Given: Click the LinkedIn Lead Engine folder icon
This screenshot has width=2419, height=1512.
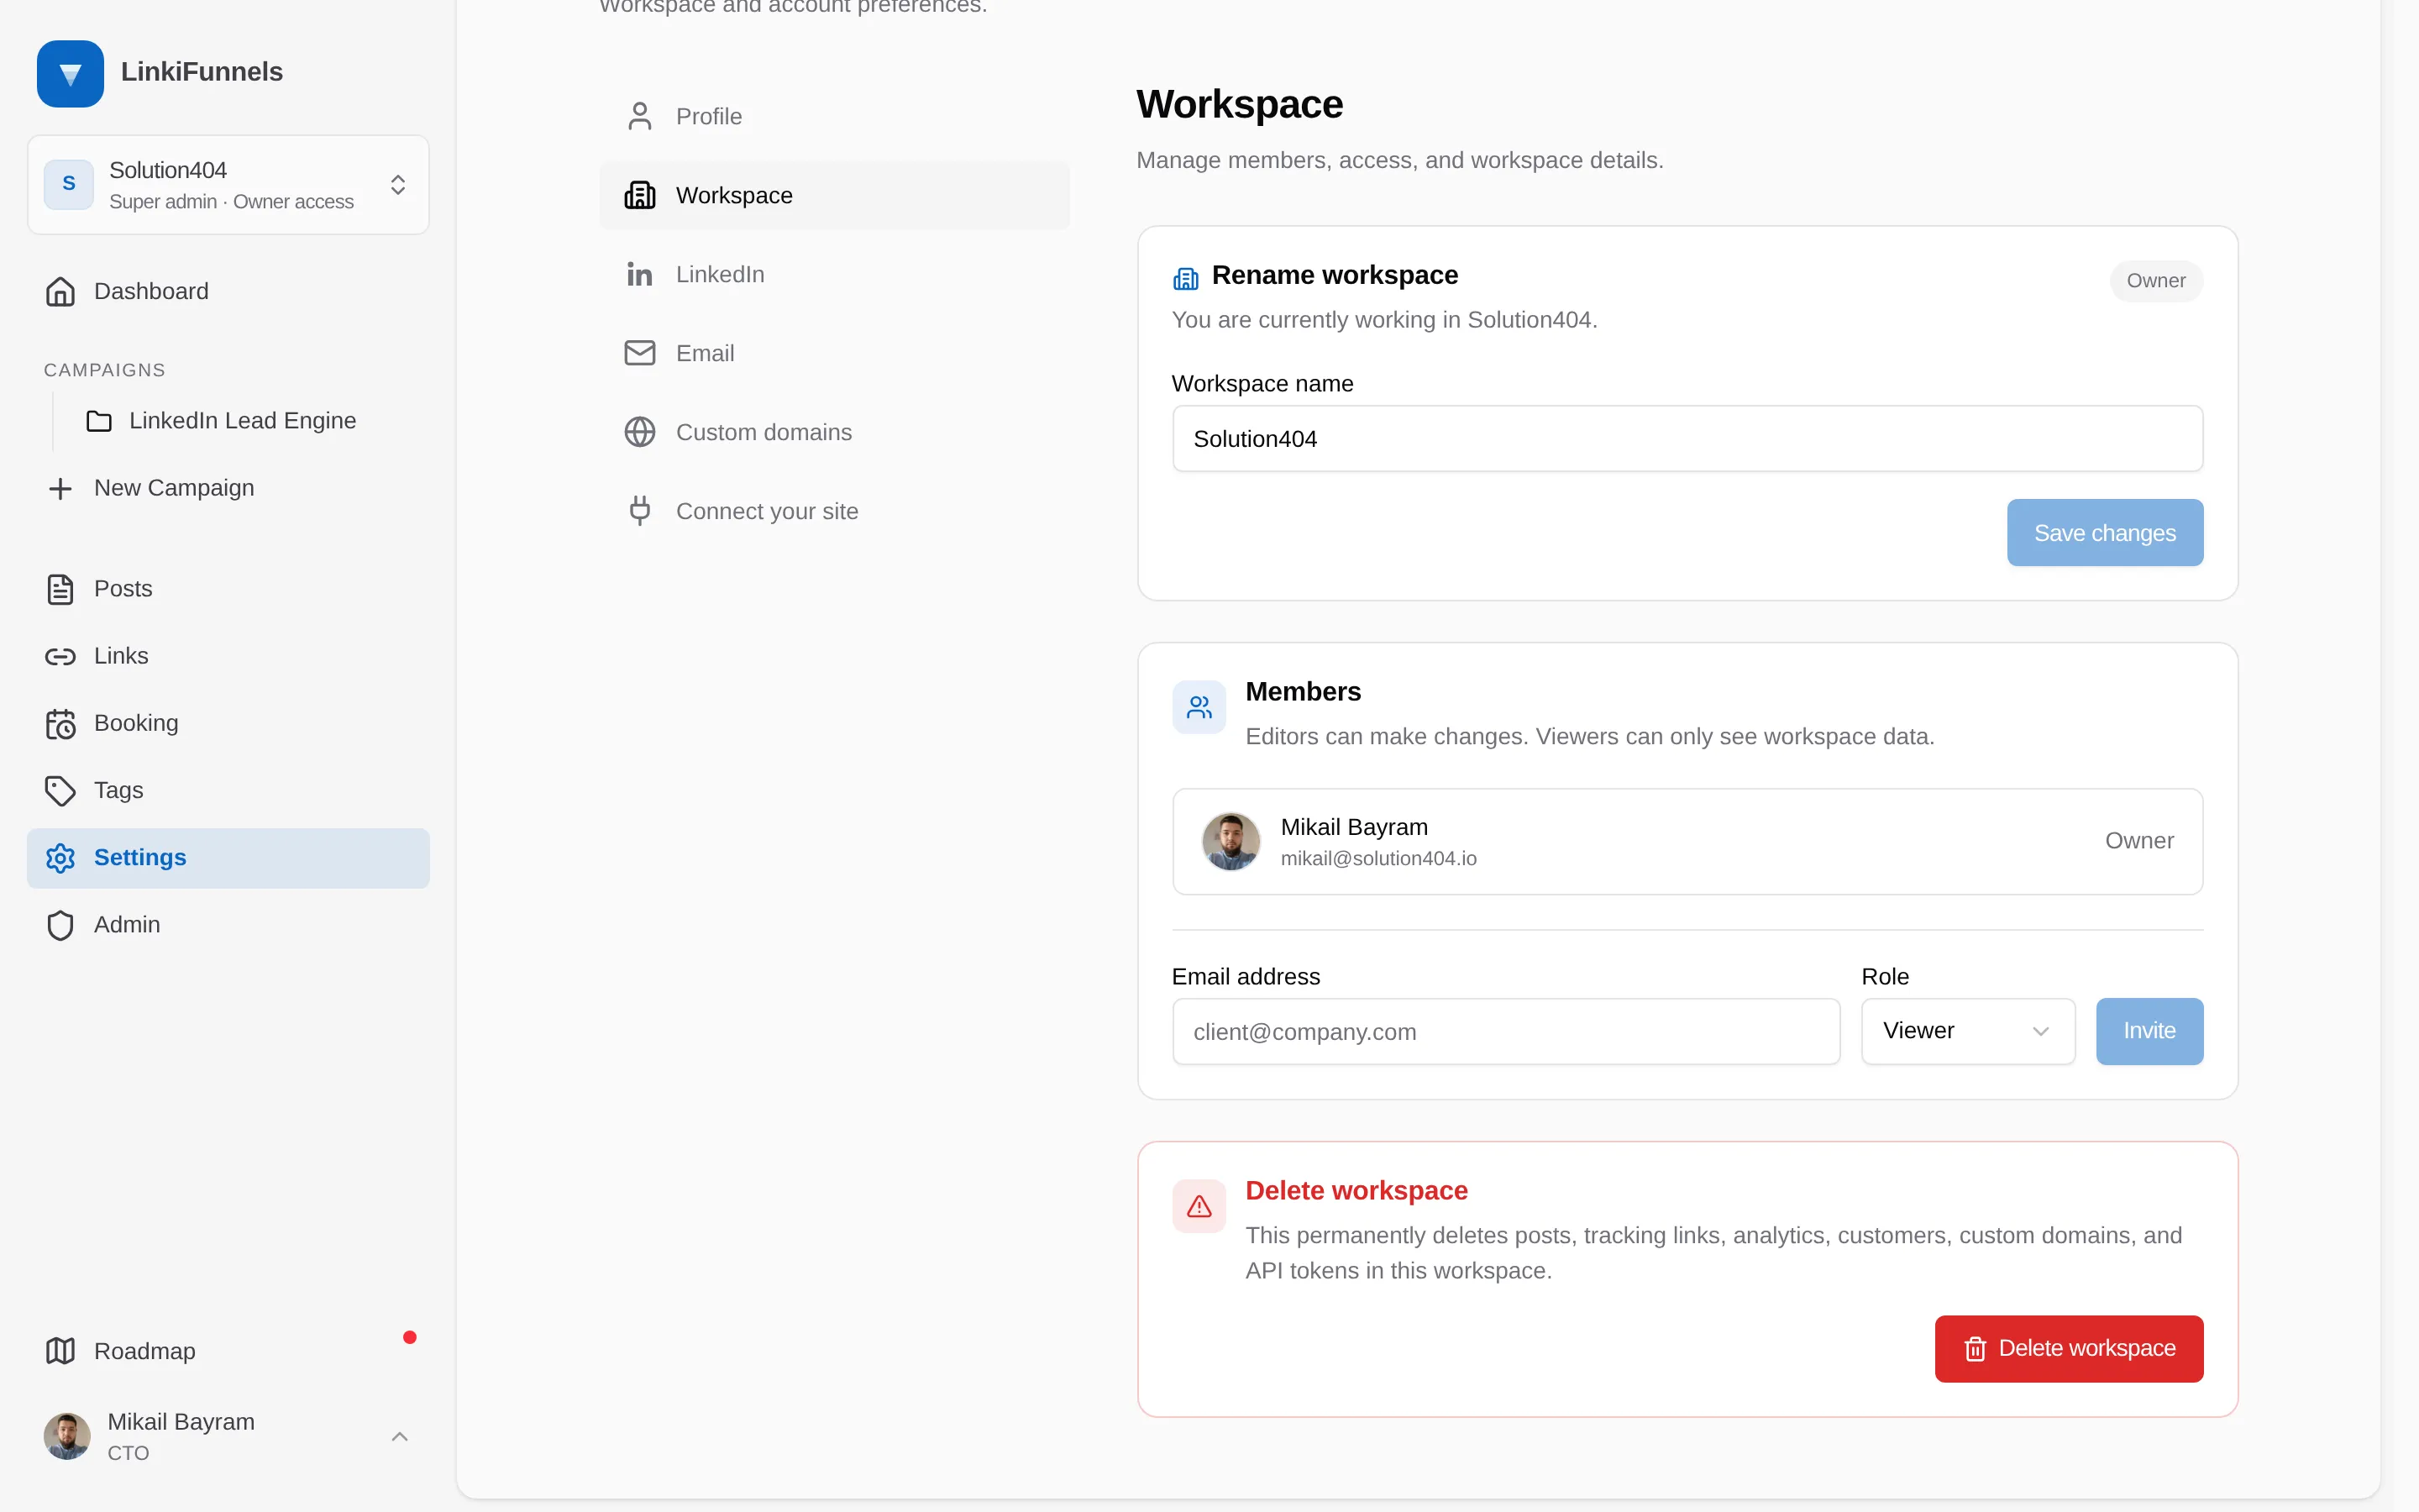Looking at the screenshot, I should tap(99, 421).
